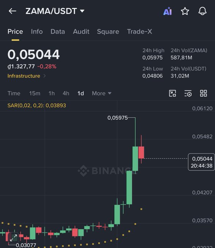Add ZAMA/USDT to favorites with star

coord(185,11)
